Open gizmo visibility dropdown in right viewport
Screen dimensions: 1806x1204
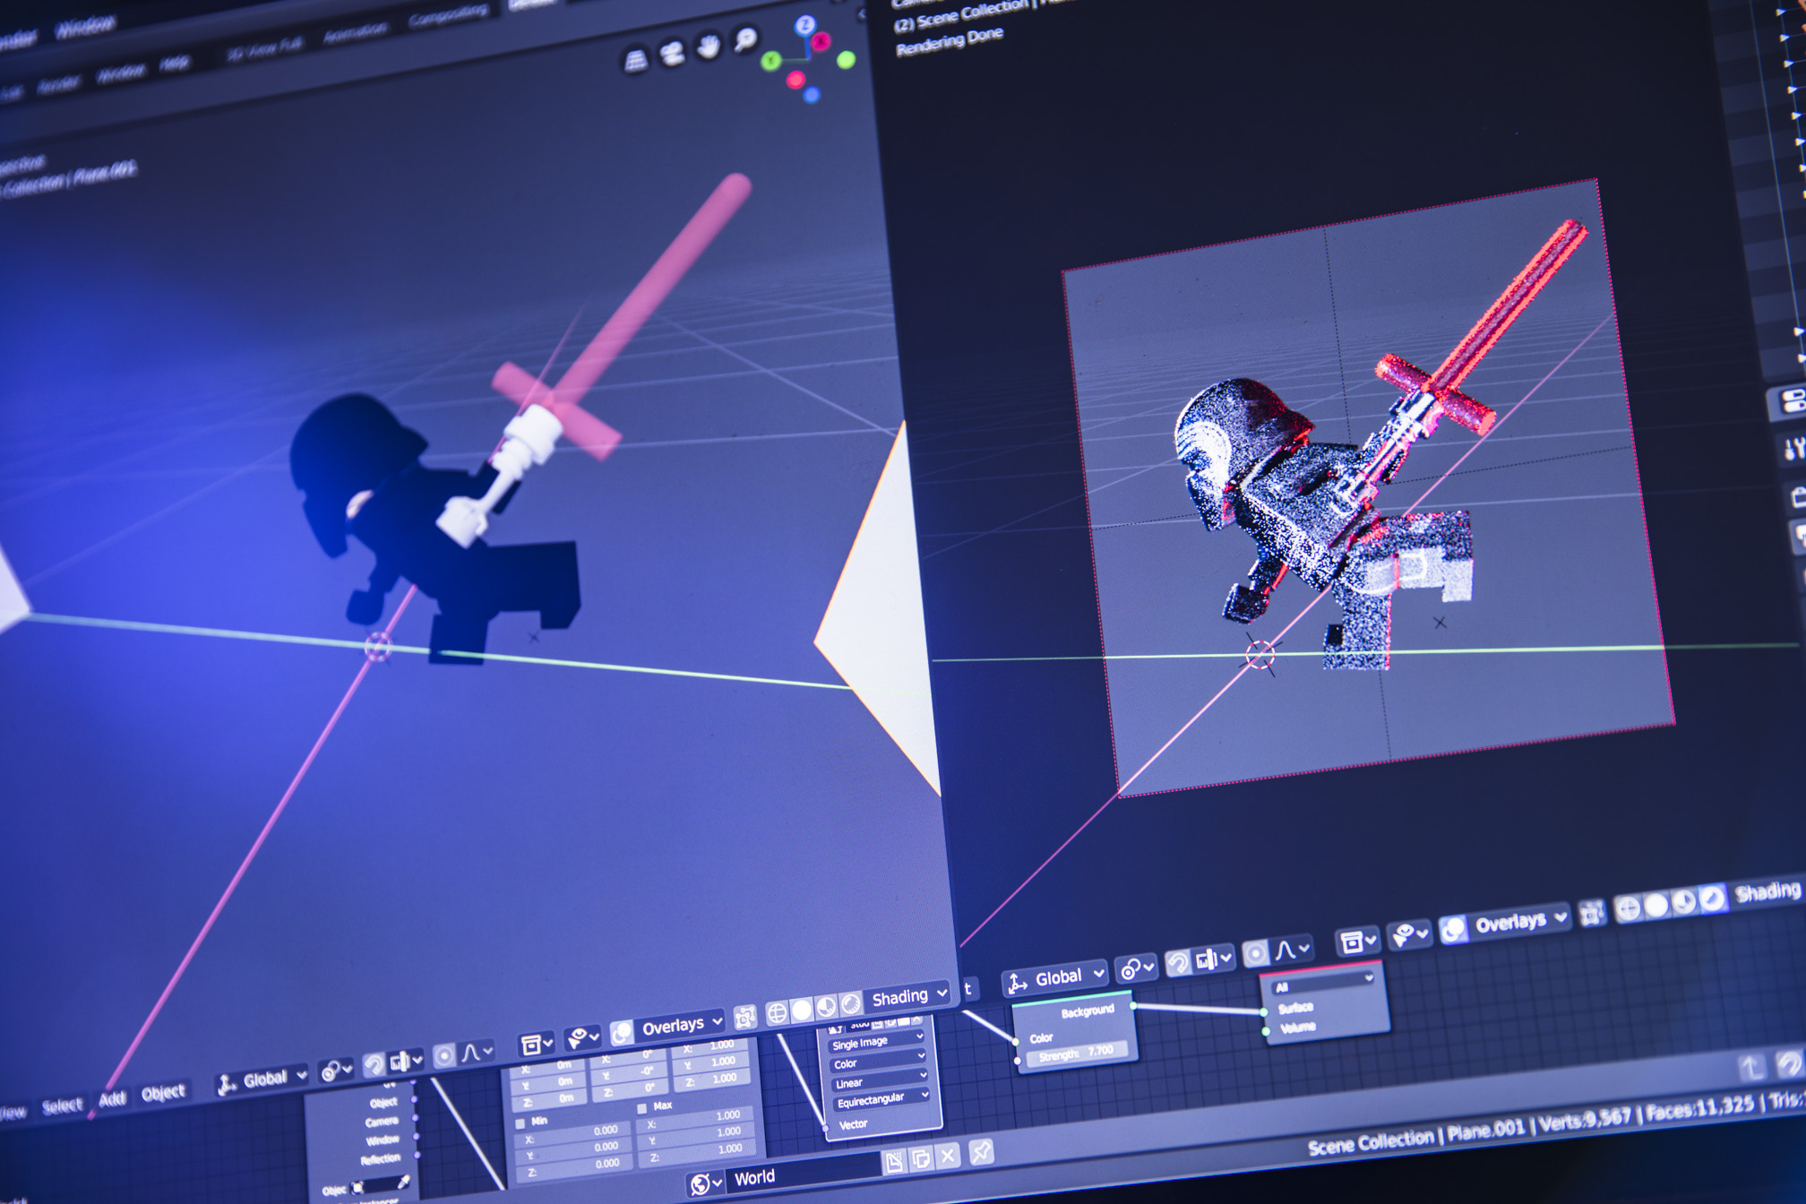1408,934
